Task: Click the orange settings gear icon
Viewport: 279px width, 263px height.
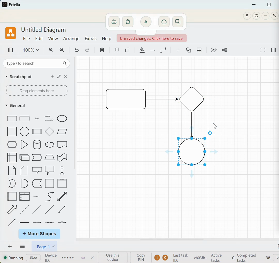Action: pyautogui.click(x=165, y=258)
